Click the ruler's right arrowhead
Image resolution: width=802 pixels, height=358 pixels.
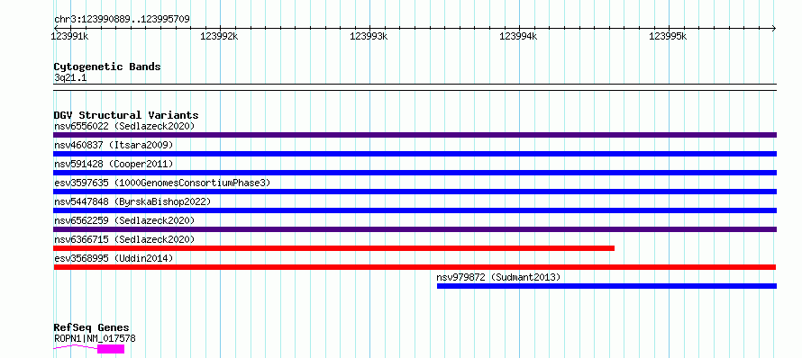774,28
